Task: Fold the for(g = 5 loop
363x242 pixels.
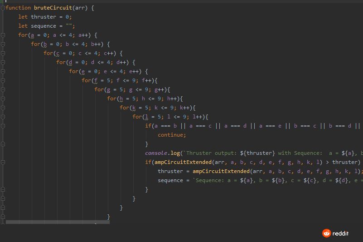Action: pos(3,90)
